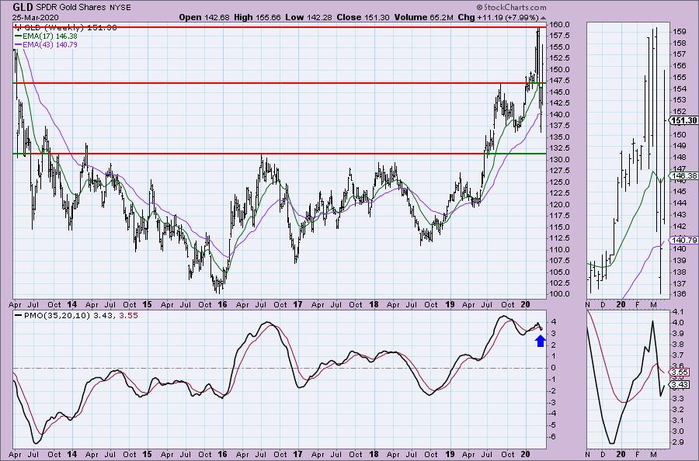This screenshot has width=699, height=461.
Task: Click the Volume 65.2M value
Action: [423, 17]
